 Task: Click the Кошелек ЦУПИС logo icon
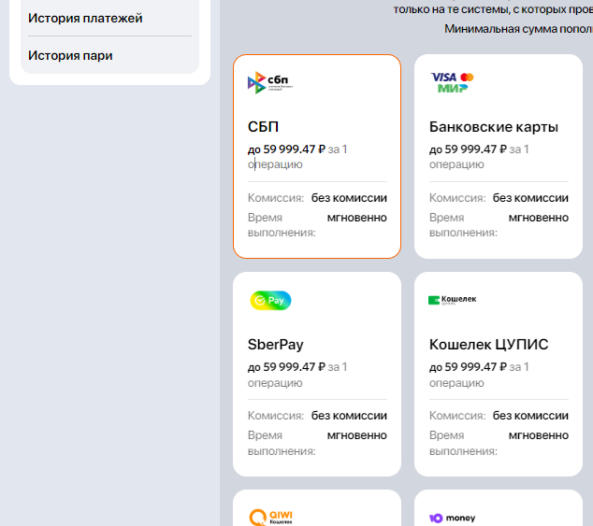453,300
